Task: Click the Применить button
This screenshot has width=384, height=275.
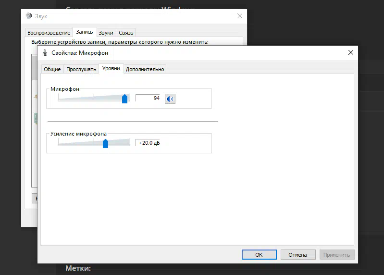Action: pos(337,255)
